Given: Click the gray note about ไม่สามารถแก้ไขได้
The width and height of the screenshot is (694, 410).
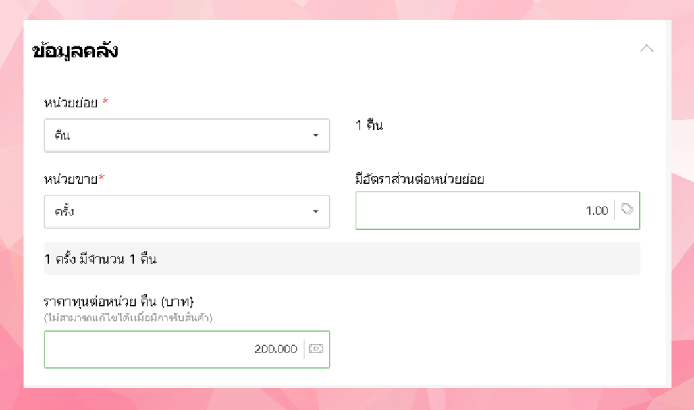Looking at the screenshot, I should pos(128,318).
